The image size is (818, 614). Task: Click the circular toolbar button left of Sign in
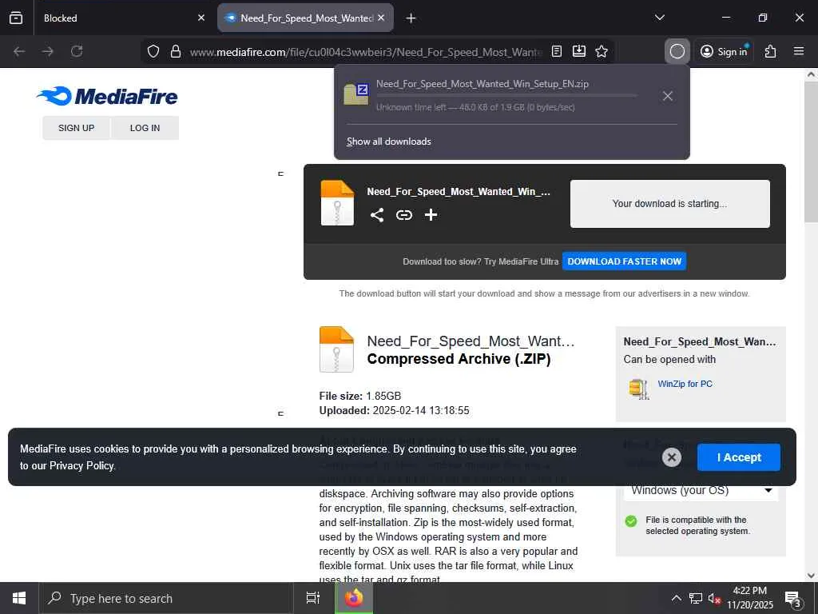(x=677, y=51)
